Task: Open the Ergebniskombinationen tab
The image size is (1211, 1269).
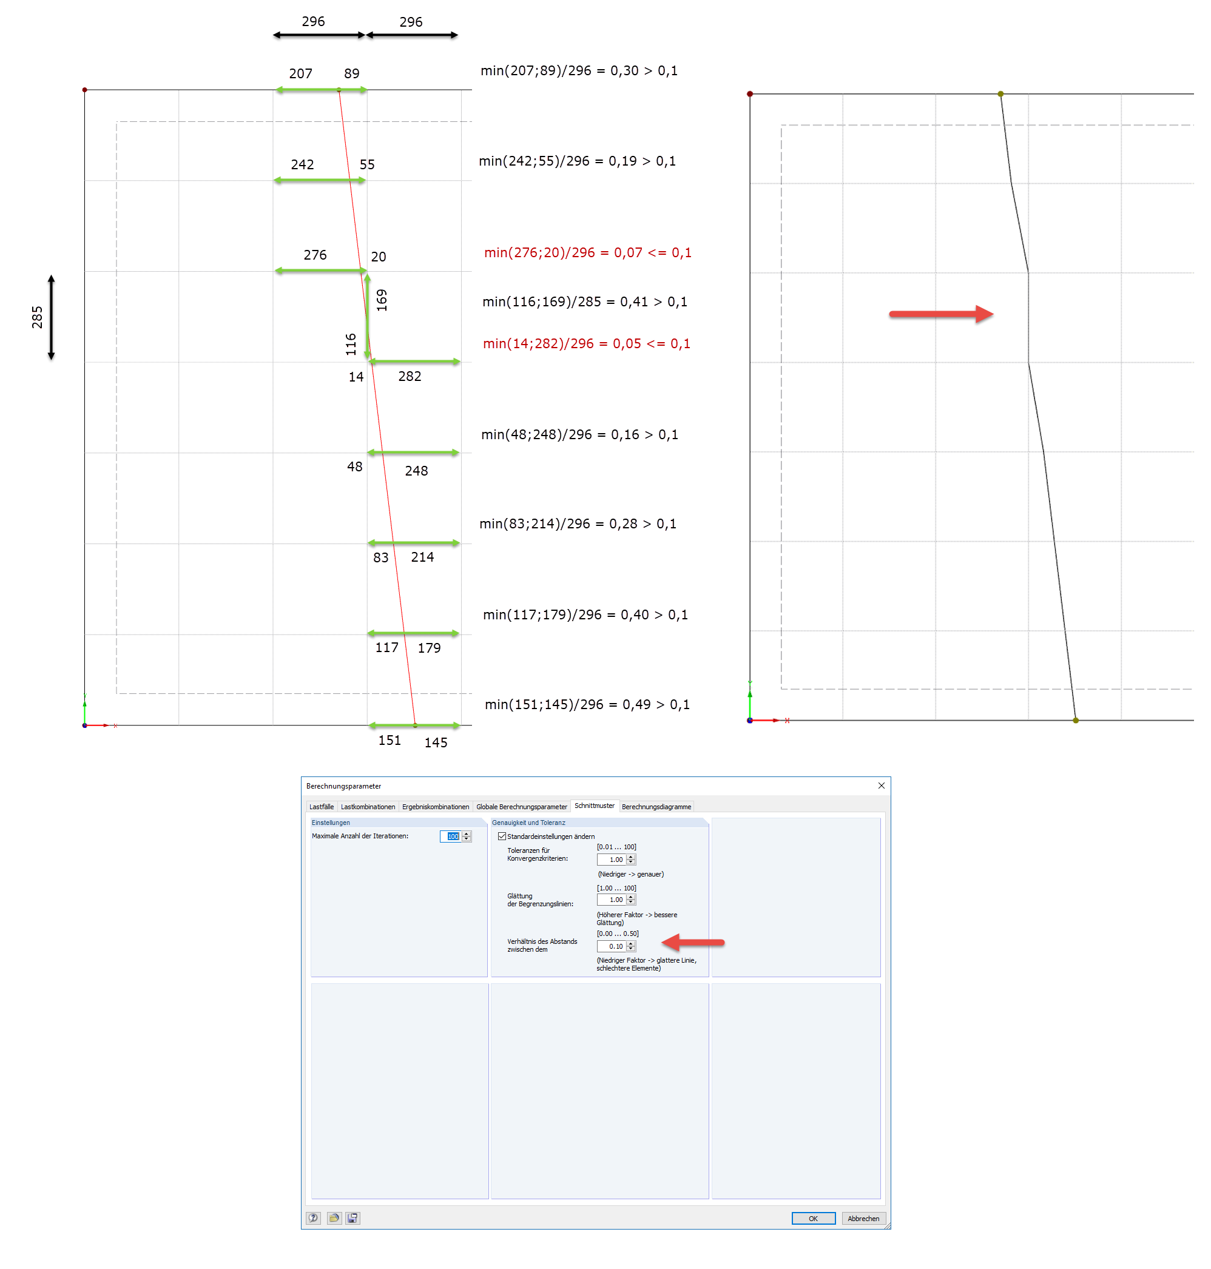Action: (x=435, y=807)
